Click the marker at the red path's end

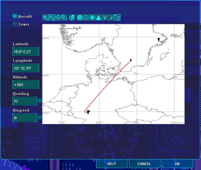131,60
